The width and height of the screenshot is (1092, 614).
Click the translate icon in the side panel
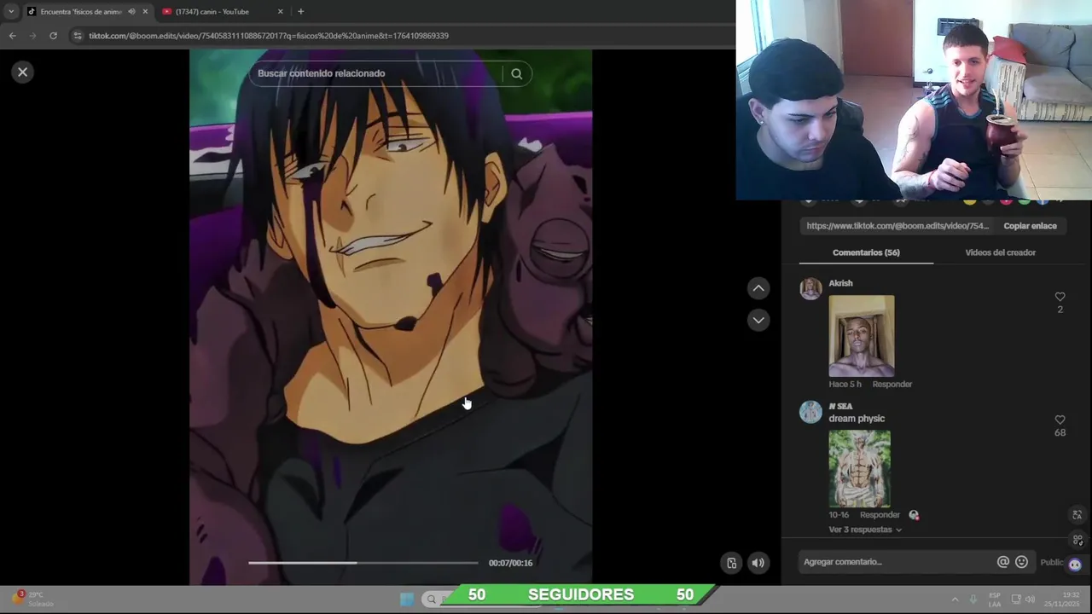point(1077,515)
